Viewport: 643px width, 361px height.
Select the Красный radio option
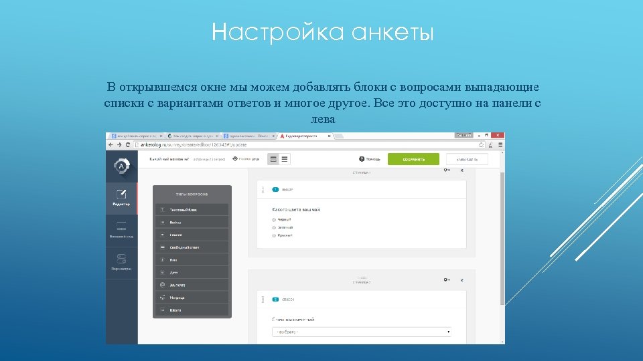pos(274,236)
